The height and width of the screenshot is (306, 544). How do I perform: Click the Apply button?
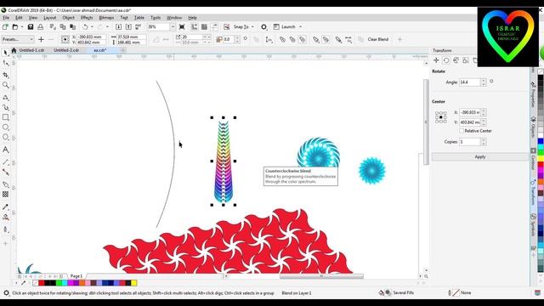479,156
